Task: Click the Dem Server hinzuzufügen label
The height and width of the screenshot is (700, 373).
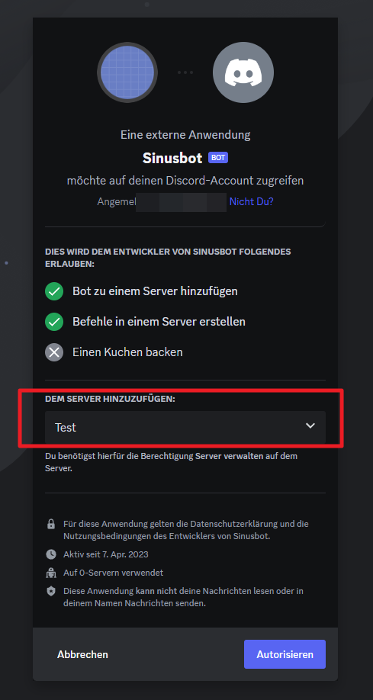Action: click(110, 399)
